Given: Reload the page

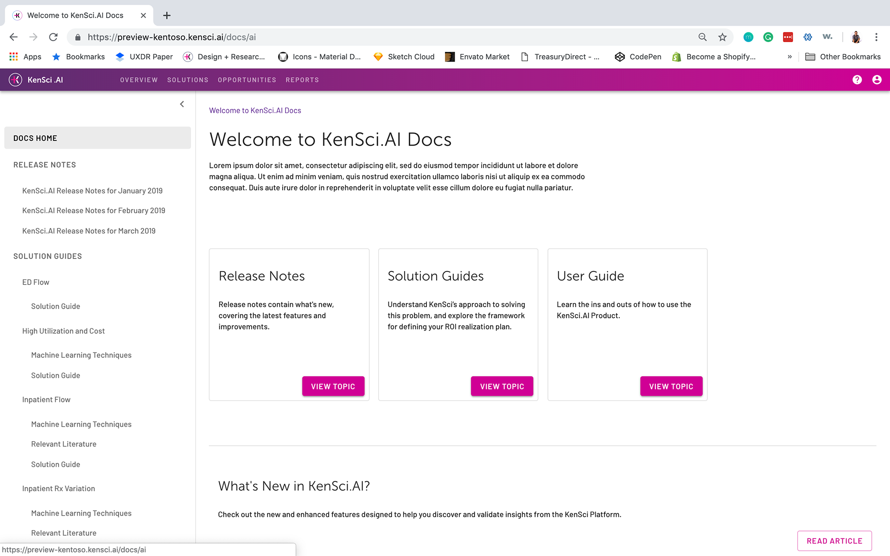Looking at the screenshot, I should (x=53, y=37).
